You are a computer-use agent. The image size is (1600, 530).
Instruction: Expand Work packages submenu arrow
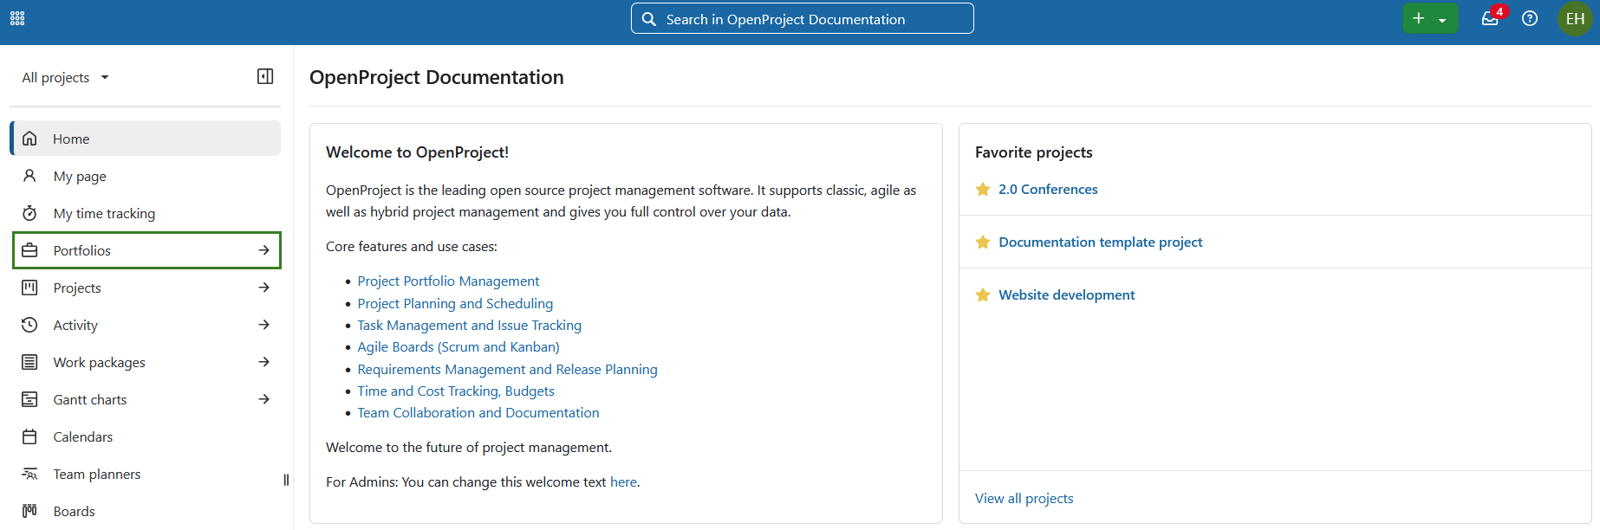[264, 362]
